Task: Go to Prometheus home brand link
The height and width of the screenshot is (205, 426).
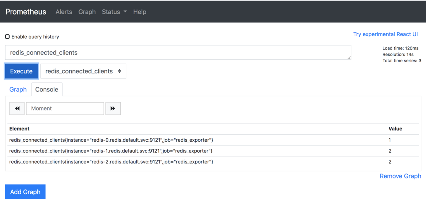Action: 26,12
